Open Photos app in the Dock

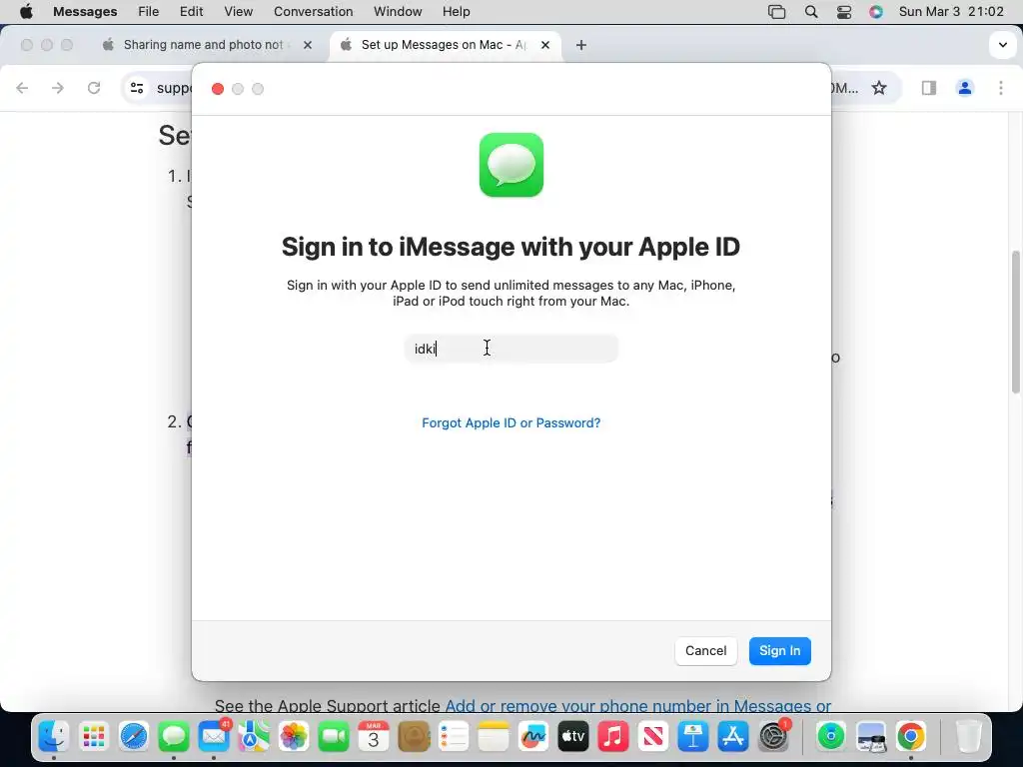click(294, 736)
